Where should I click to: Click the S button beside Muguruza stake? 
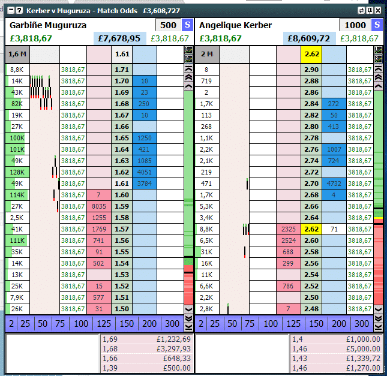pyautogui.click(x=187, y=25)
